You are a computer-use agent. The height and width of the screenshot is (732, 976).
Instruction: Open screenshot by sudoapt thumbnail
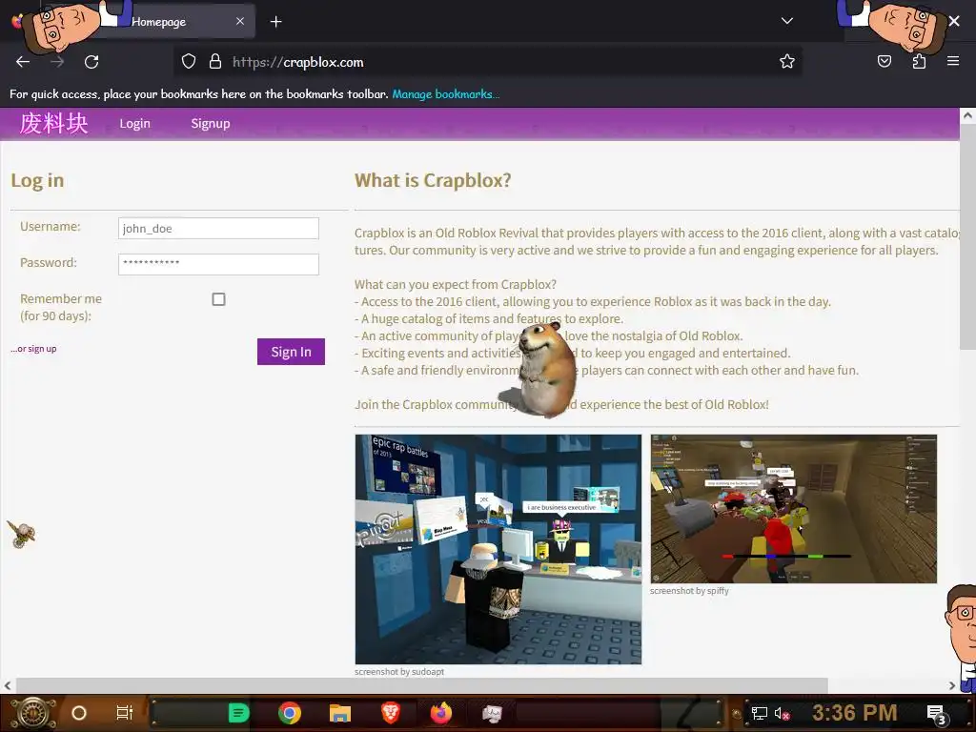[x=498, y=550]
